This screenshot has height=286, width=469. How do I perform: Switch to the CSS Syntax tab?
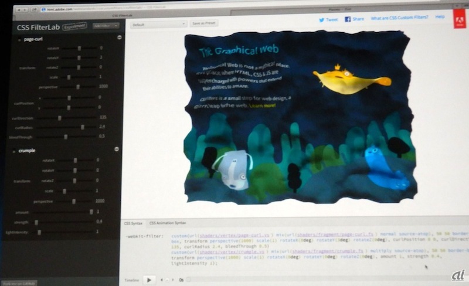click(133, 223)
